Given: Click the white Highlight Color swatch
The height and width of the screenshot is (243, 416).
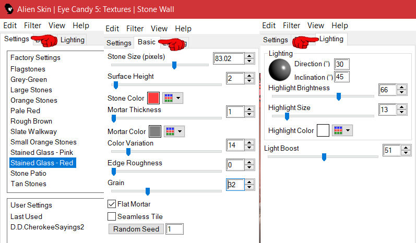Looking at the screenshot, I should pos(323,130).
